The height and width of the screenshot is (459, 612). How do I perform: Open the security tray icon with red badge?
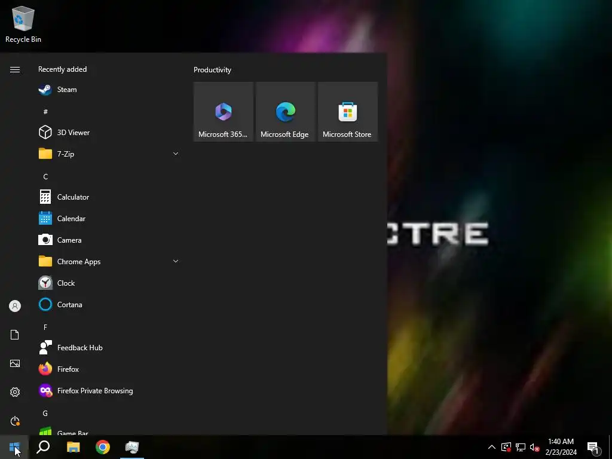(506, 447)
